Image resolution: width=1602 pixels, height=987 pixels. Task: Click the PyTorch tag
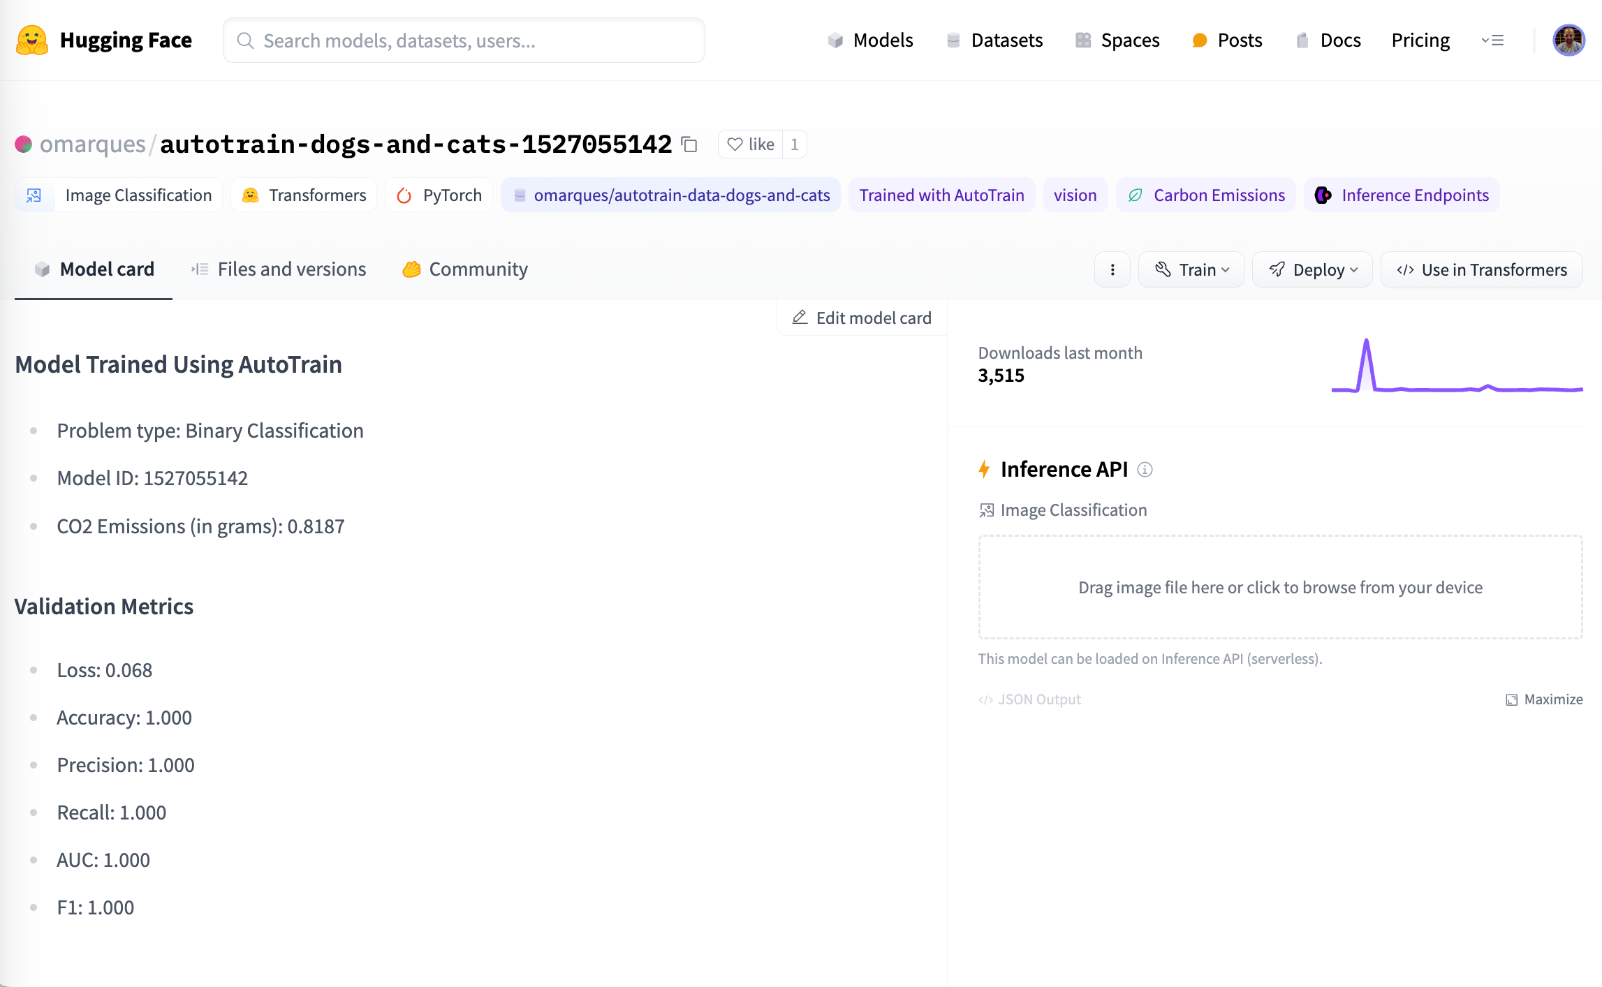[x=439, y=195]
